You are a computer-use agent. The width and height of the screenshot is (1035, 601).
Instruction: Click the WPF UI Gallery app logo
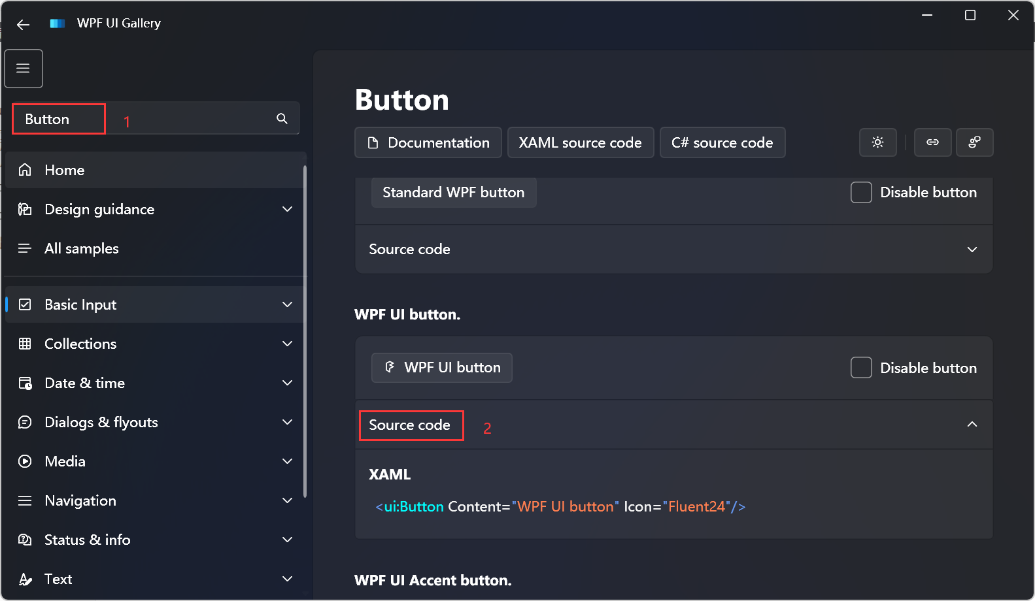pyautogui.click(x=58, y=24)
